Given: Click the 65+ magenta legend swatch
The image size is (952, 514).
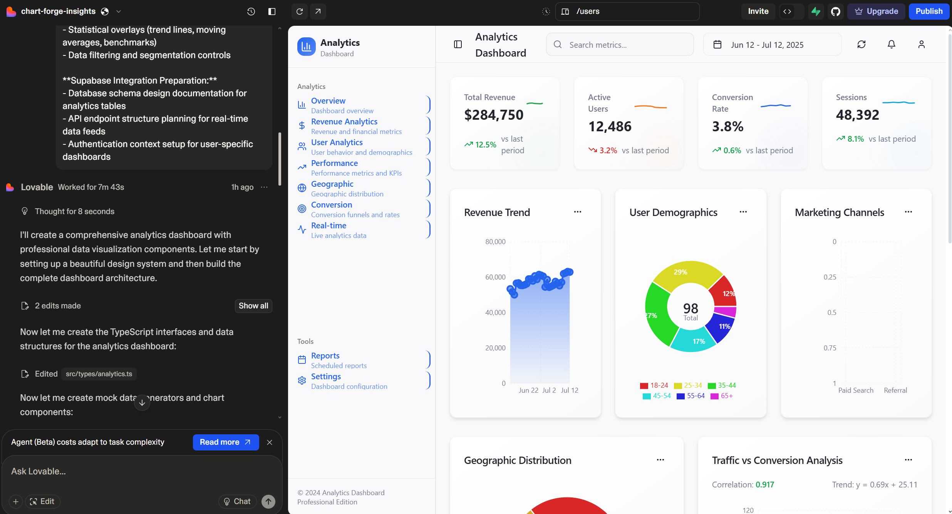Looking at the screenshot, I should tap(714, 396).
